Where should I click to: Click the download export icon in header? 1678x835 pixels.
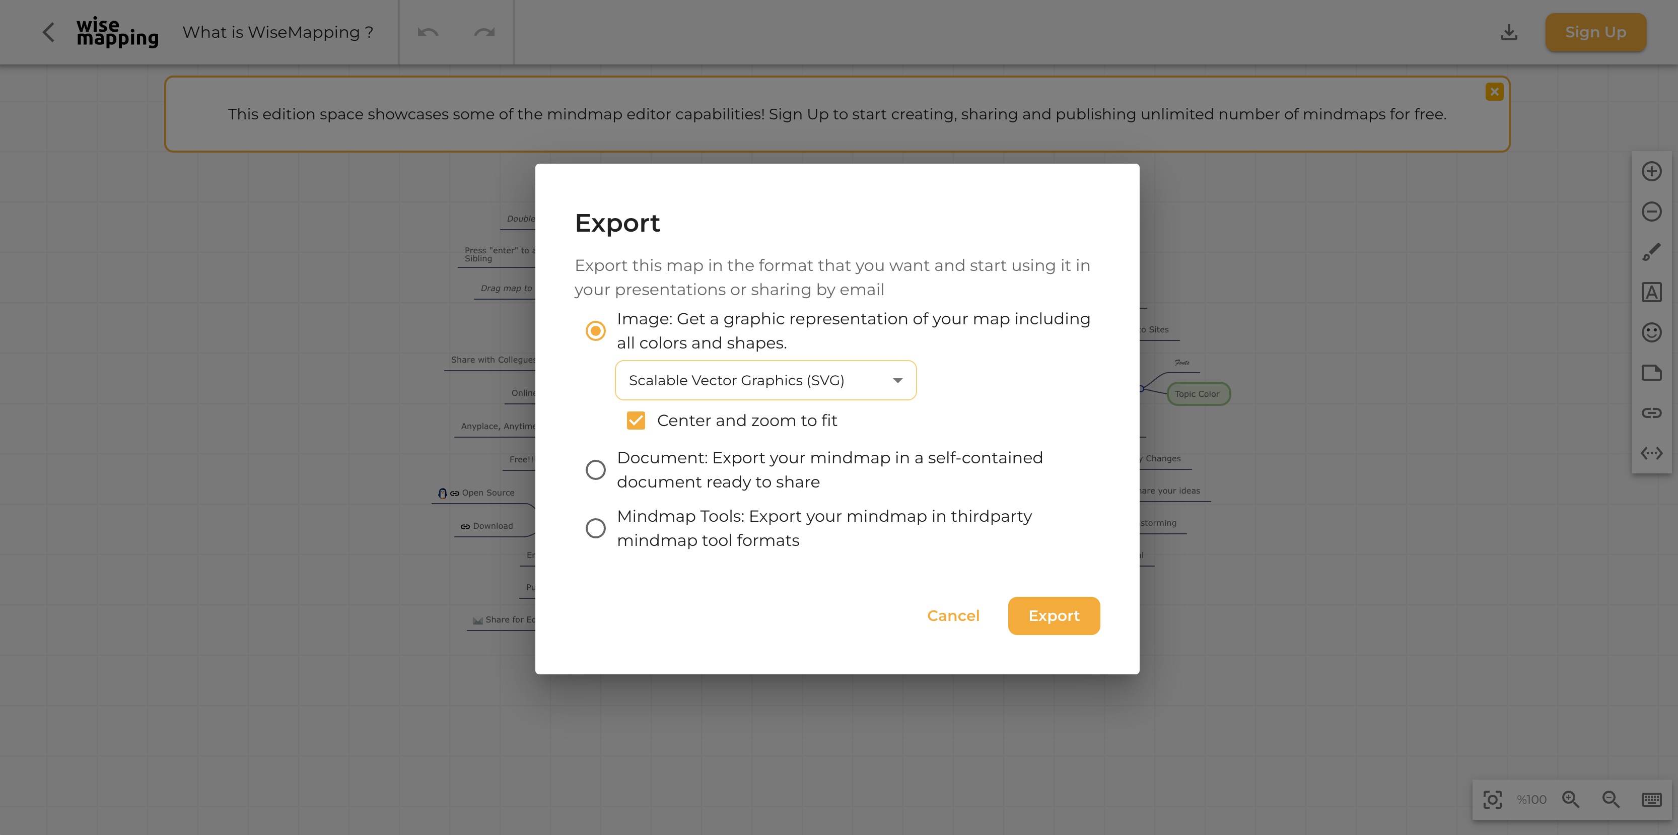click(1509, 33)
